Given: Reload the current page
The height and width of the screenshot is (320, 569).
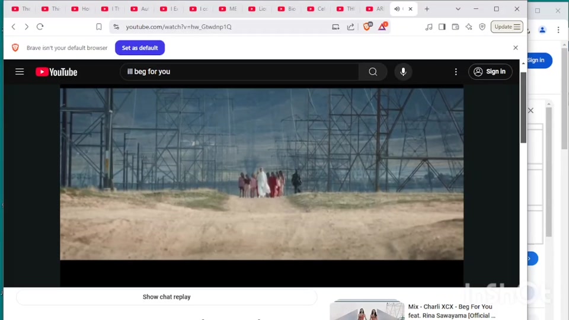Looking at the screenshot, I should pyautogui.click(x=40, y=27).
